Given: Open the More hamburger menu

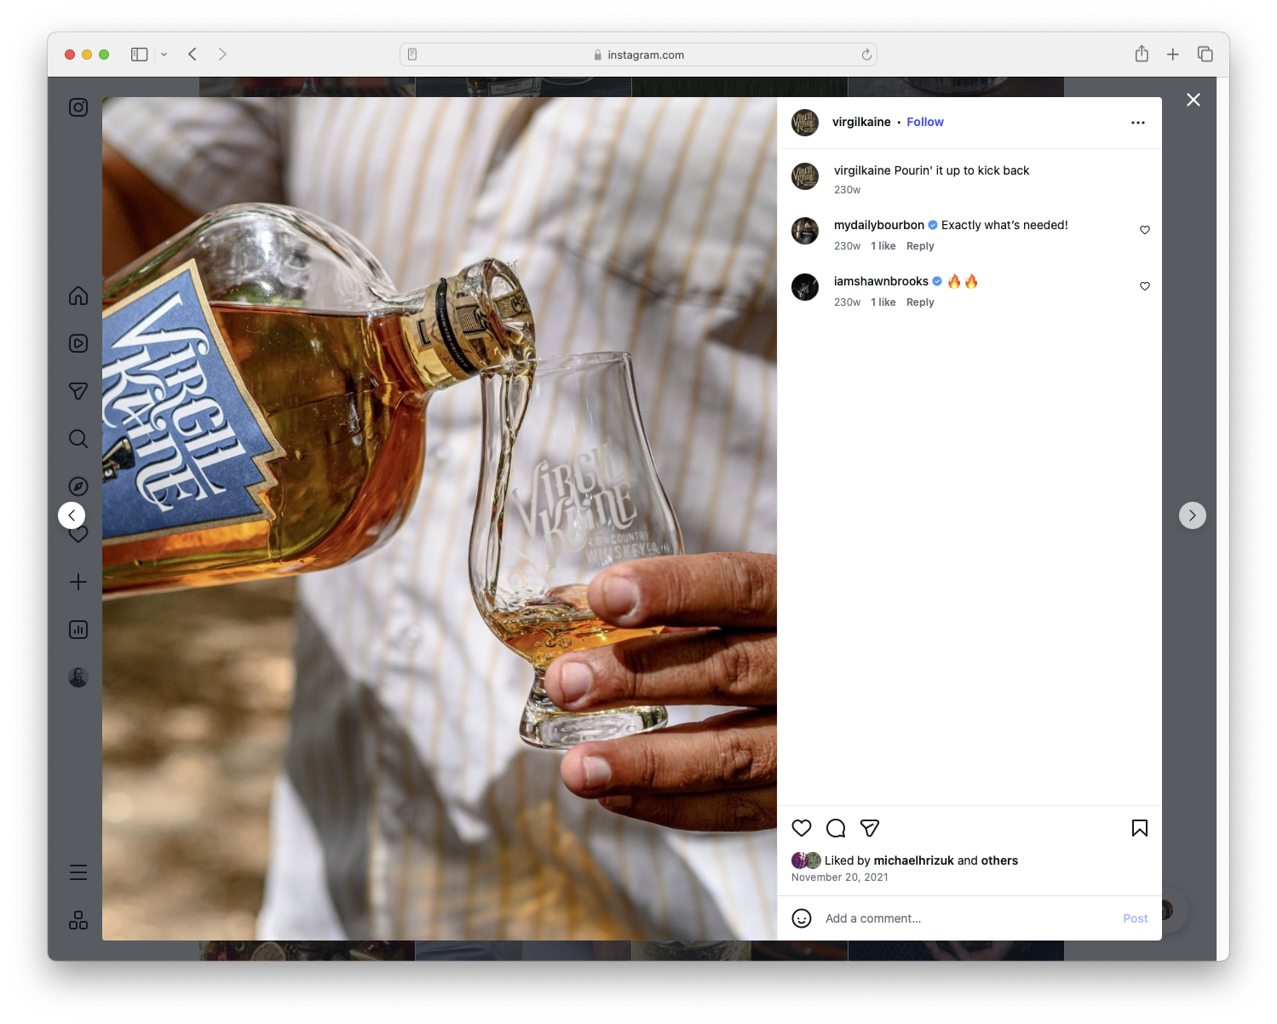Looking at the screenshot, I should click(x=78, y=872).
